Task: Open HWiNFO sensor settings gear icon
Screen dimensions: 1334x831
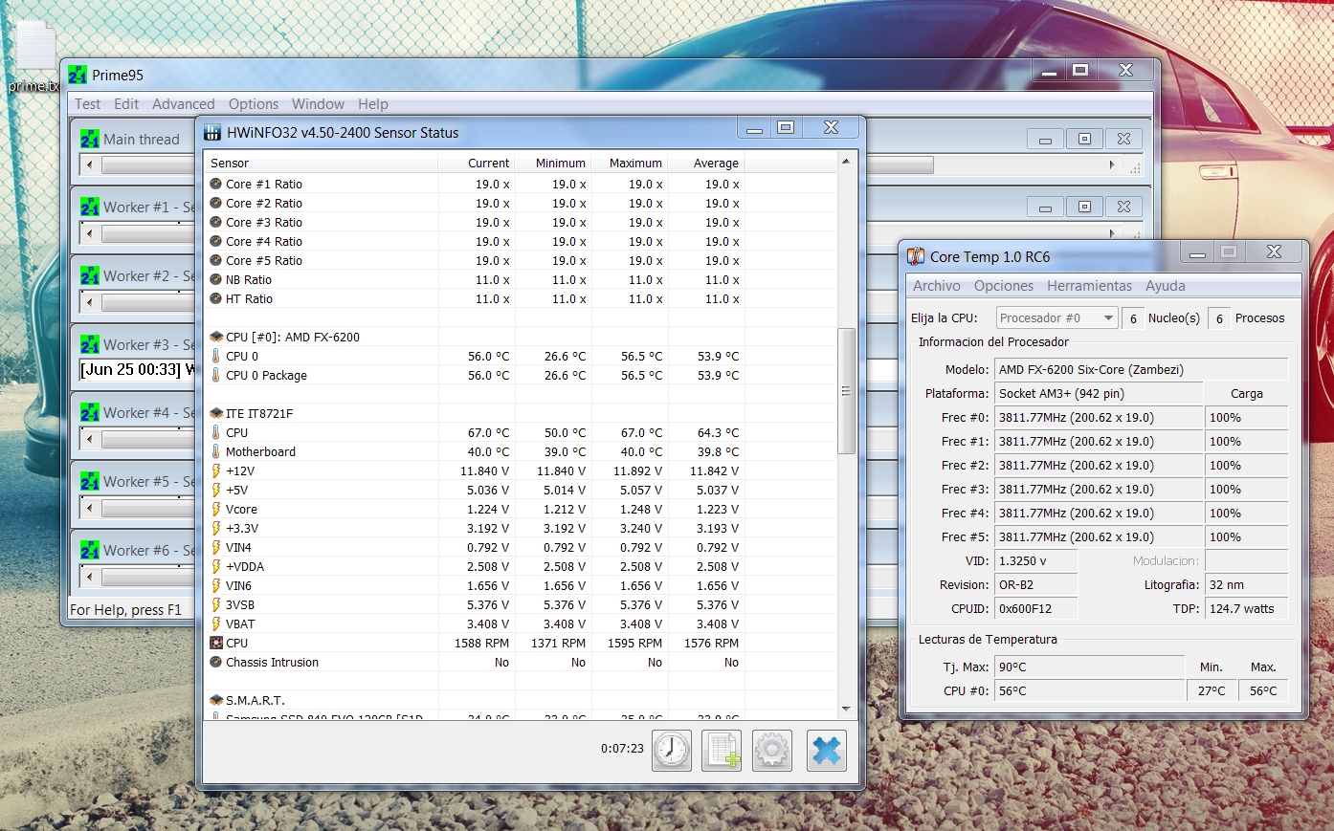Action: point(772,750)
